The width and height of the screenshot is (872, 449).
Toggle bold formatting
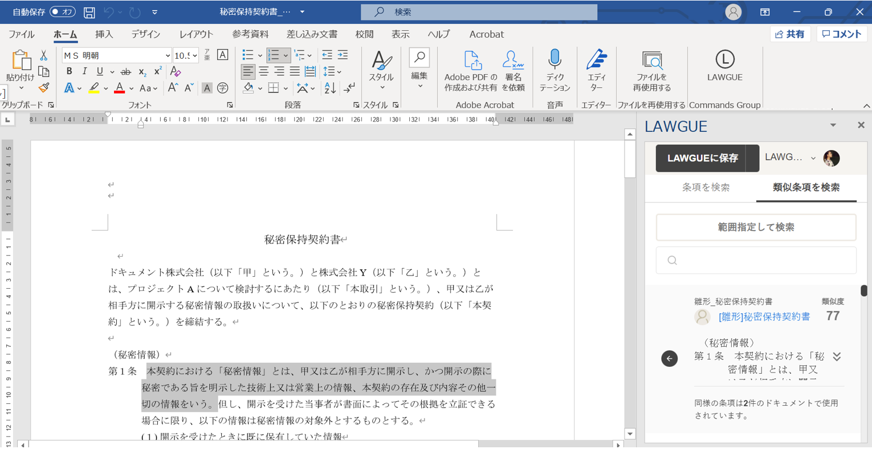69,71
